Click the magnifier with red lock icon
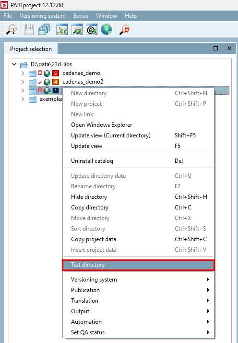 [x=125, y=29]
